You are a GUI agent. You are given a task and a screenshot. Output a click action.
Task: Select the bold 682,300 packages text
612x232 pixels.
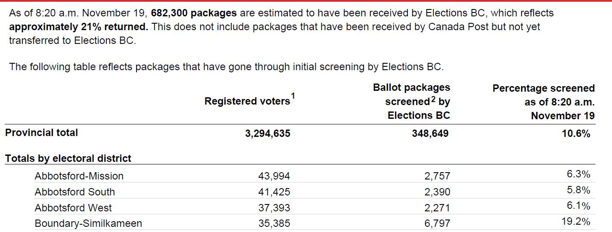(x=194, y=13)
